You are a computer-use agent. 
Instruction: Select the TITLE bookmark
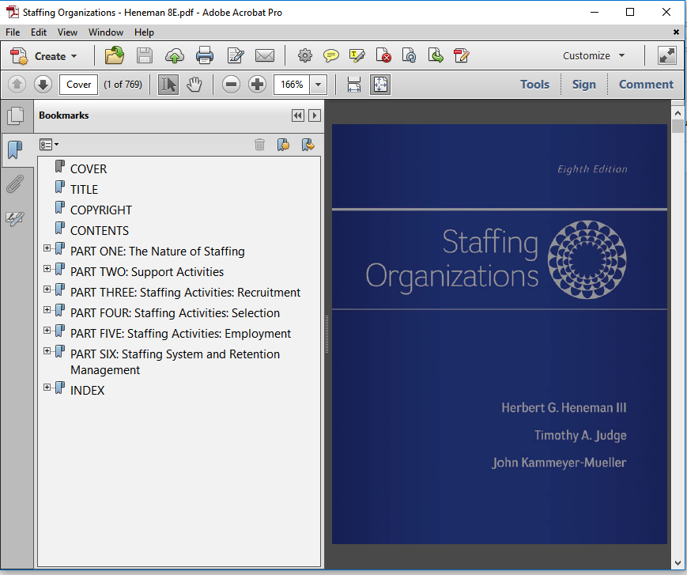84,189
